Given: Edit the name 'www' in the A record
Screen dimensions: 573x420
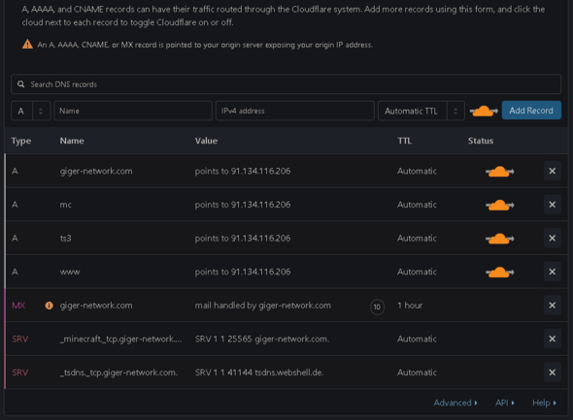Looking at the screenshot, I should 70,272.
